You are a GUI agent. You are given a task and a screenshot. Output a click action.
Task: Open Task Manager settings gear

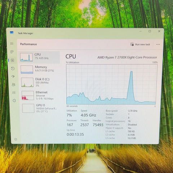[15, 139]
